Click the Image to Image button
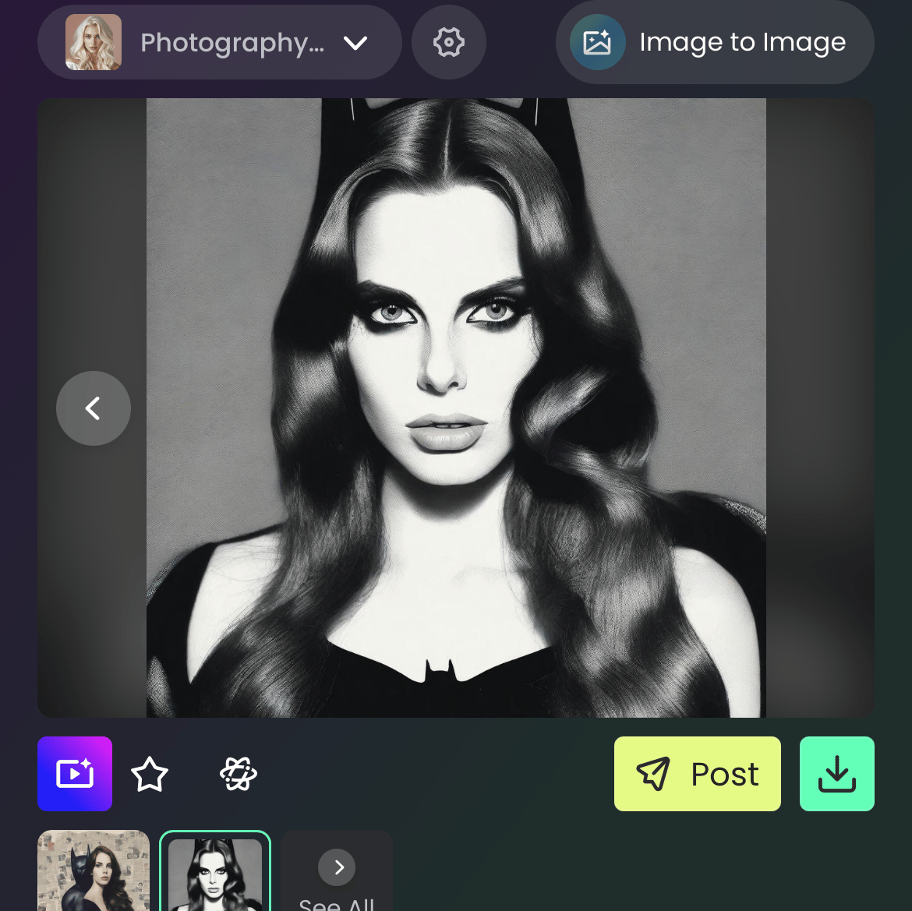This screenshot has width=912, height=911. point(715,42)
